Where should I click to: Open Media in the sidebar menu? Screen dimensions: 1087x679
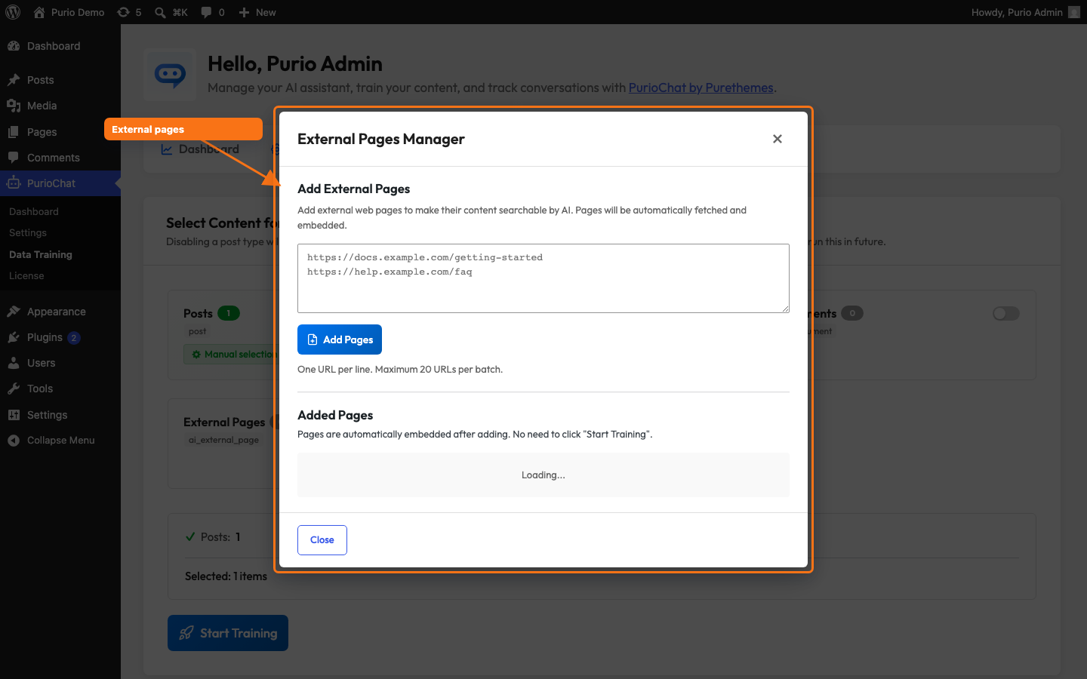pos(60,106)
